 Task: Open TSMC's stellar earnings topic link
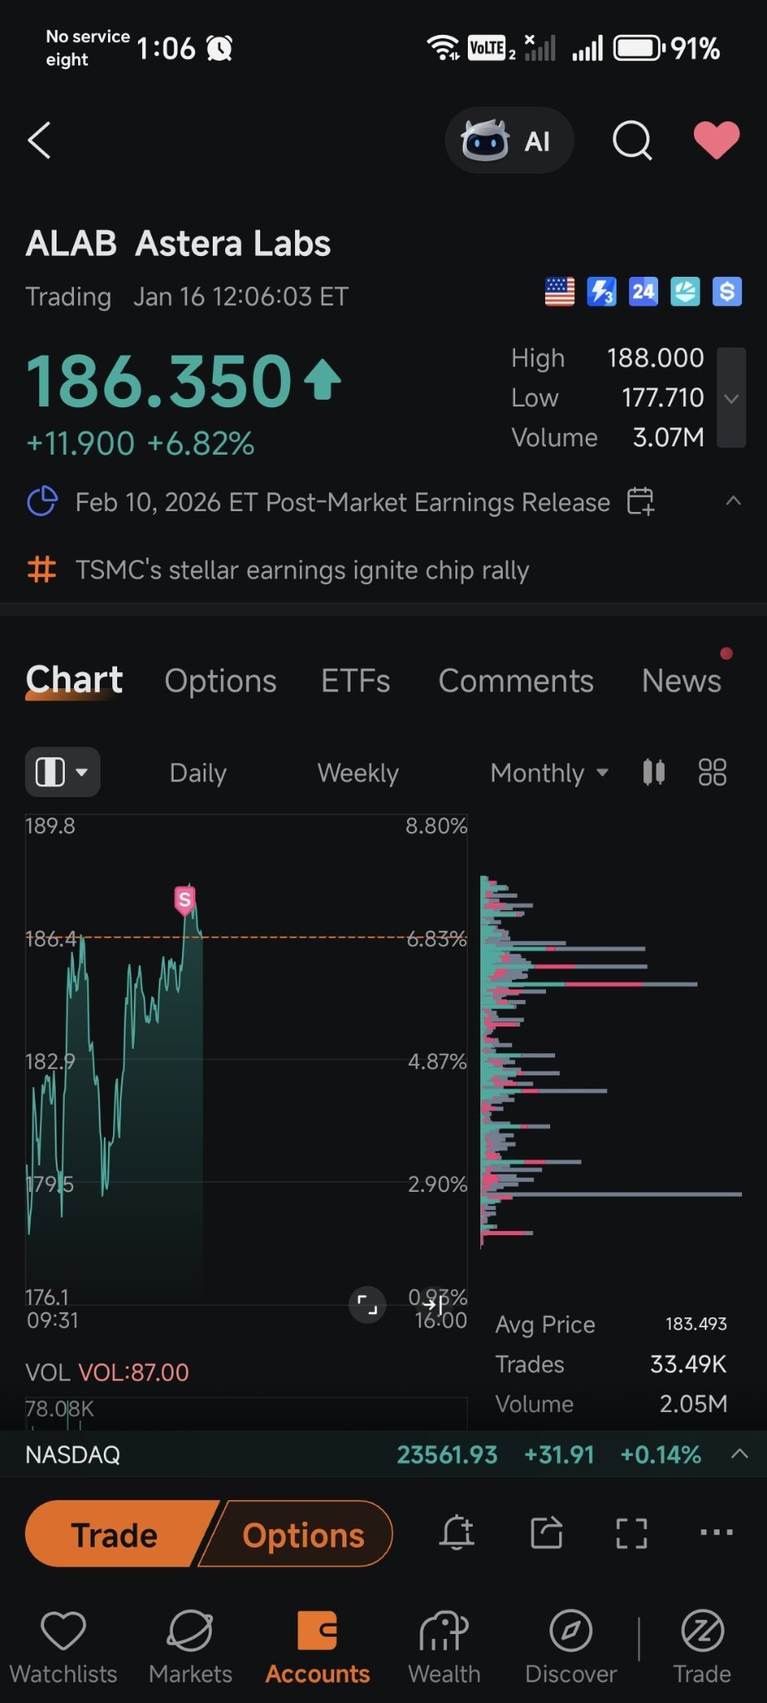click(x=302, y=570)
